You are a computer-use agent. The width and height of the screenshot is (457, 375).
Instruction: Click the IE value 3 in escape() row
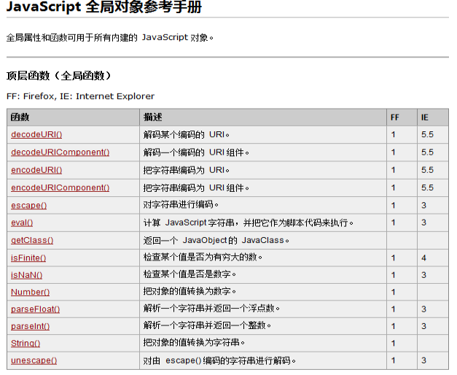(x=423, y=206)
